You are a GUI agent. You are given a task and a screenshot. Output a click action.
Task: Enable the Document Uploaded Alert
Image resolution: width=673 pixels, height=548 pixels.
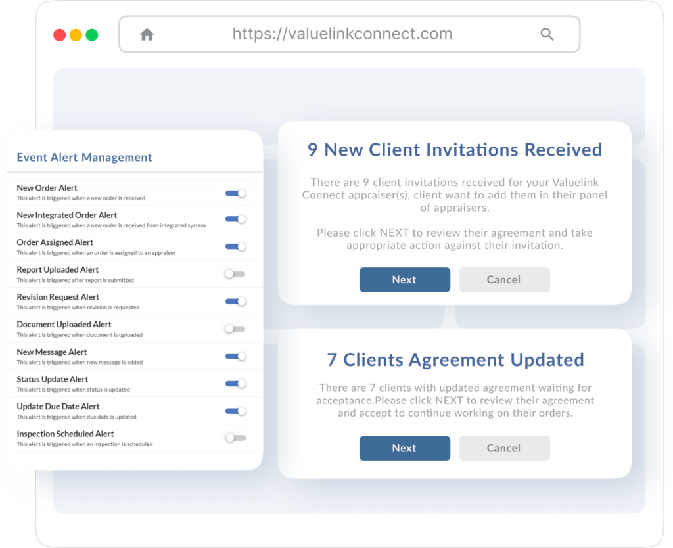coord(235,329)
